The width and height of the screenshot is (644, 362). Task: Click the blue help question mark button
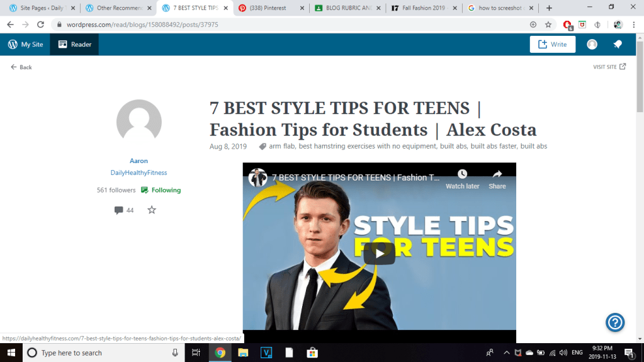[x=614, y=322]
